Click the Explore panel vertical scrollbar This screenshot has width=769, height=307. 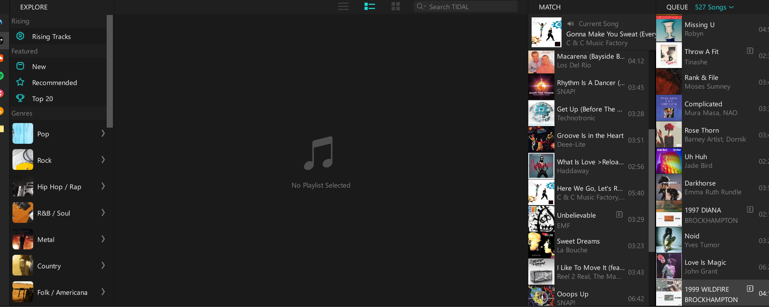point(110,71)
